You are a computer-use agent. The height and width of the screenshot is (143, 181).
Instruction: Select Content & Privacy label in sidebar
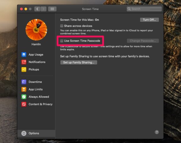41,104
